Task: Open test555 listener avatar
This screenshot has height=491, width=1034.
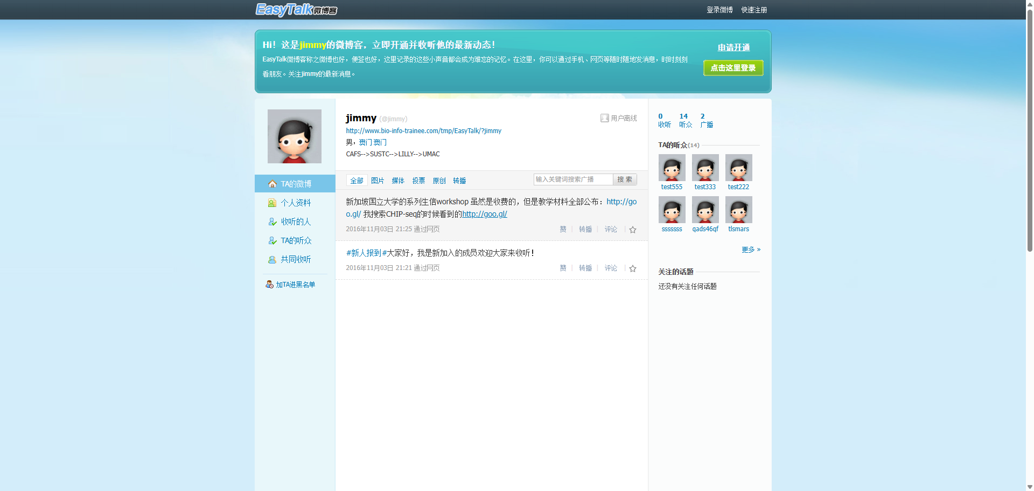Action: (x=672, y=168)
